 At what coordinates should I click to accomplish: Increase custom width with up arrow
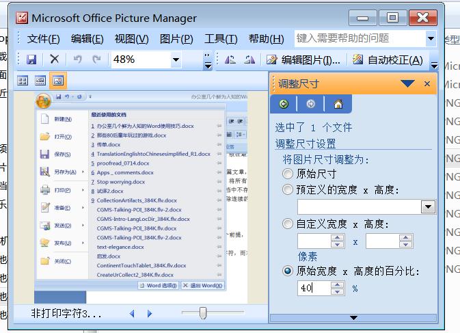tap(338, 238)
